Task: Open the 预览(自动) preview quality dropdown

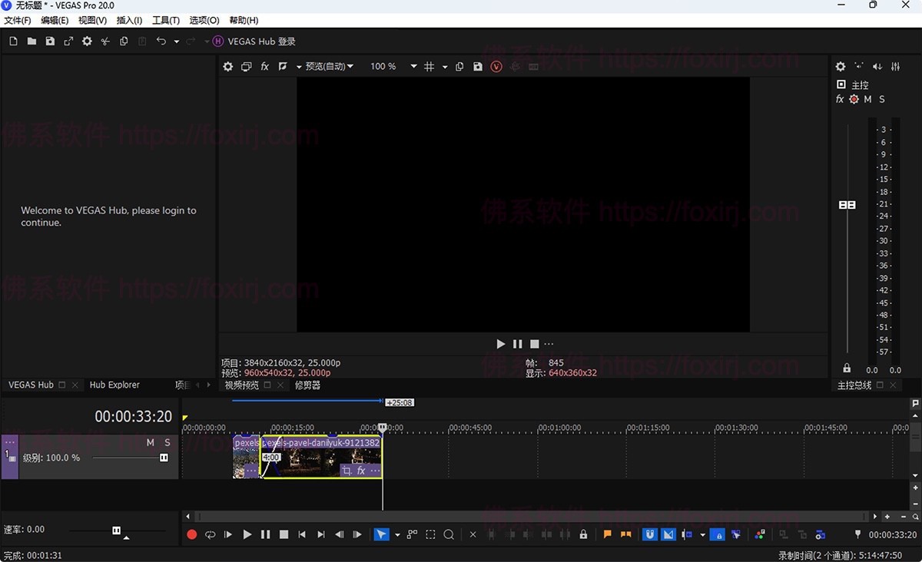Action: pyautogui.click(x=329, y=67)
